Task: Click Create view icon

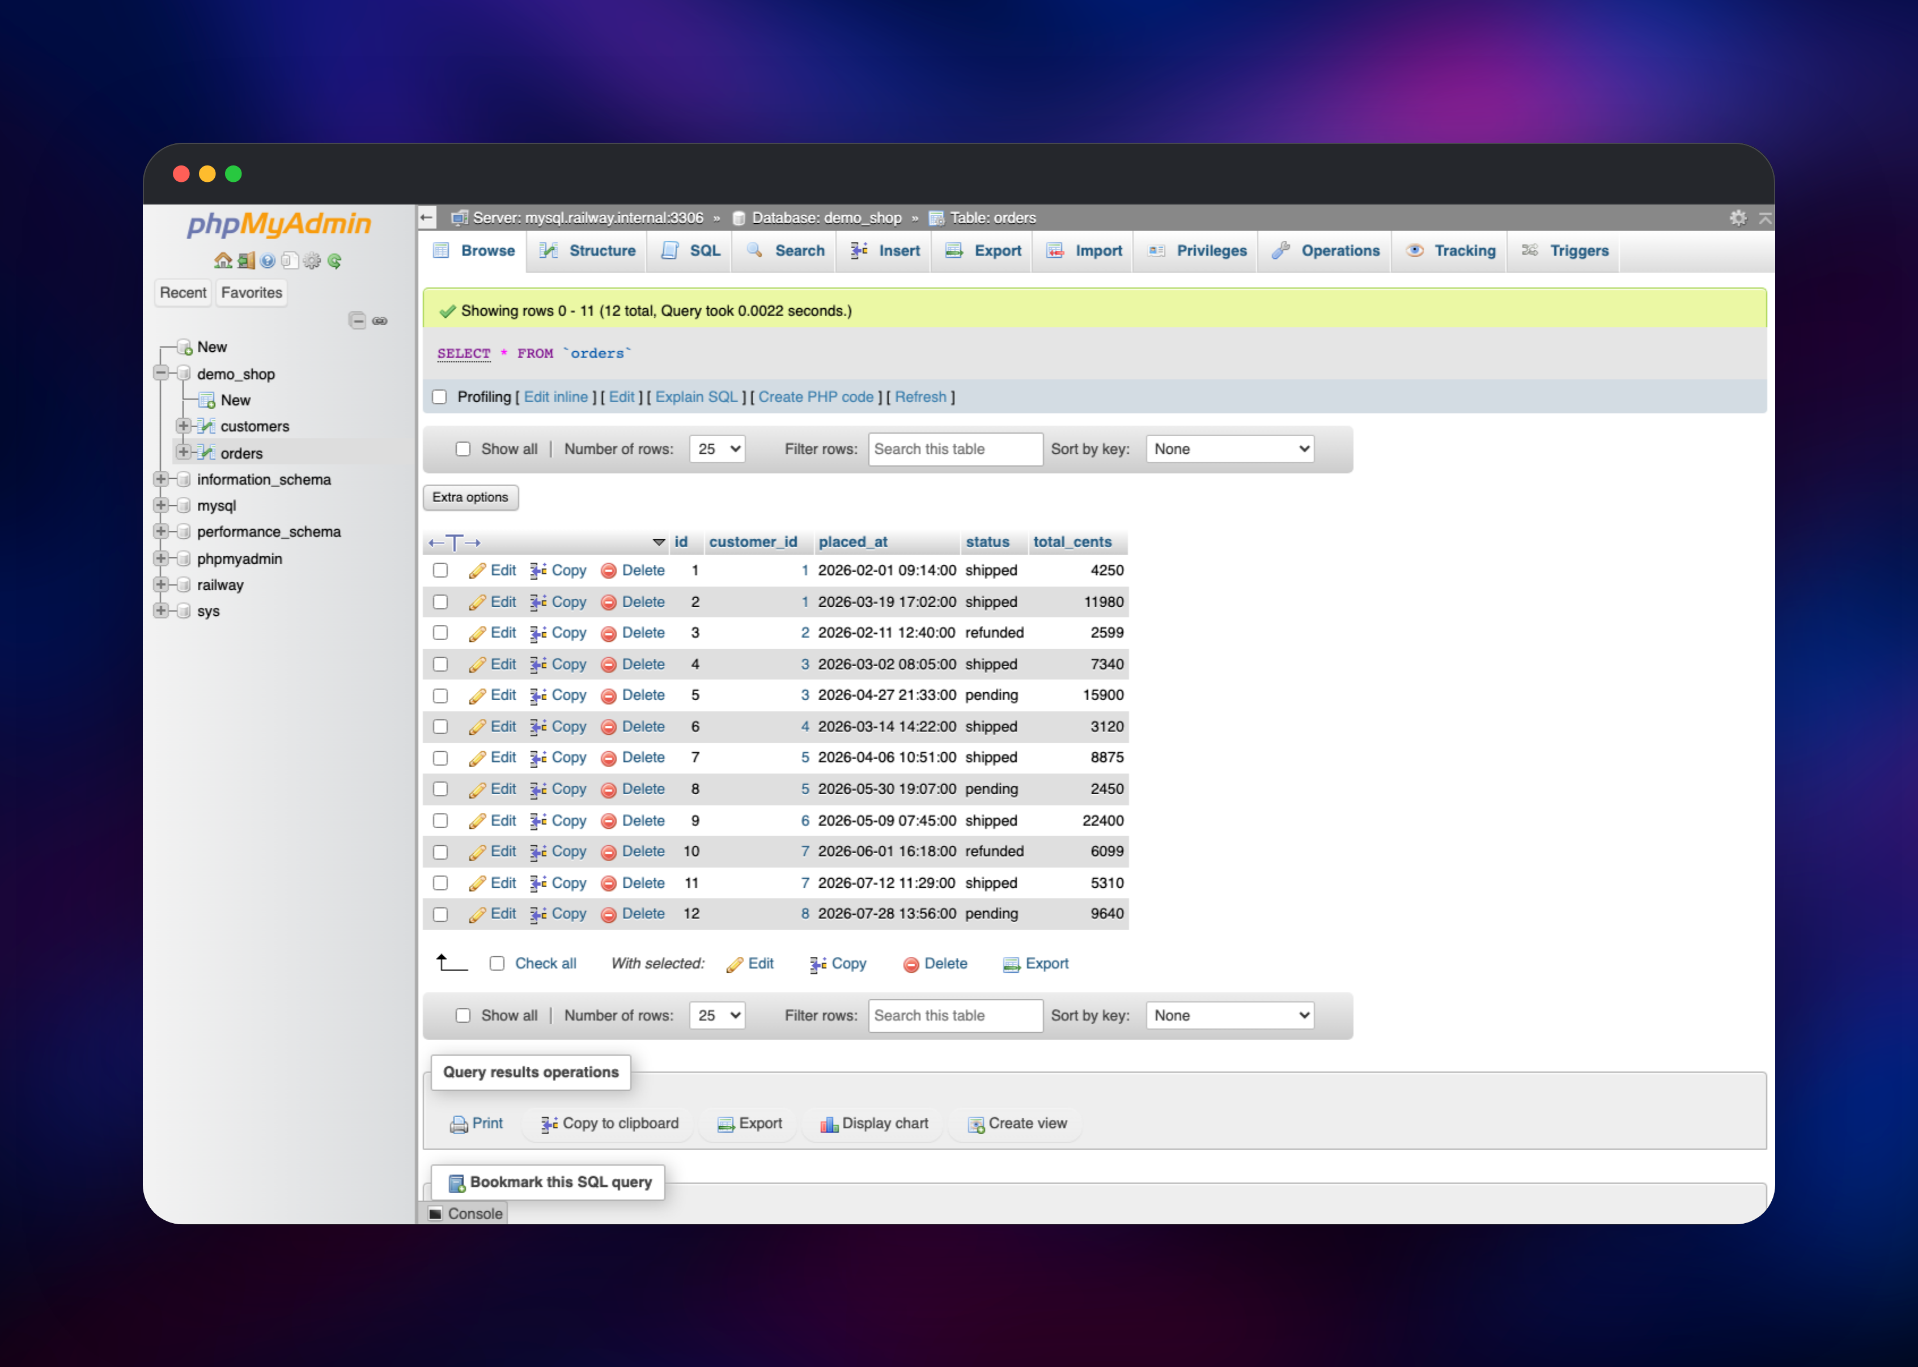Action: 976,1125
